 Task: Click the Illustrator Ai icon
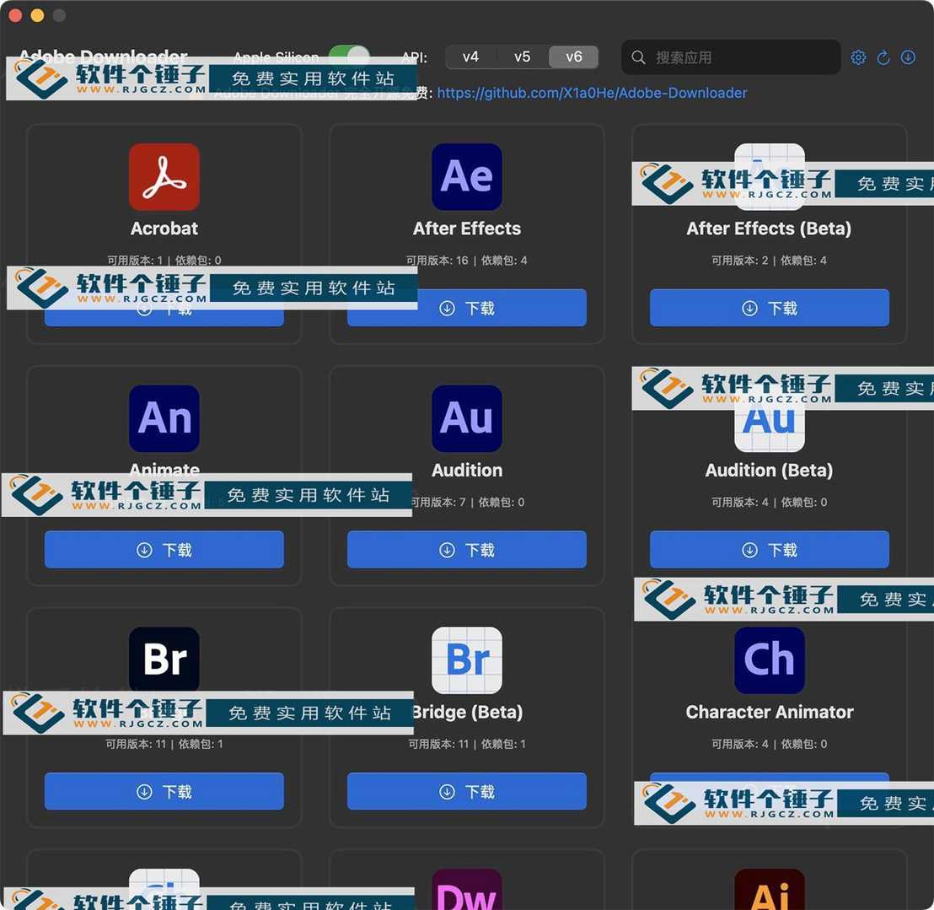point(770,889)
